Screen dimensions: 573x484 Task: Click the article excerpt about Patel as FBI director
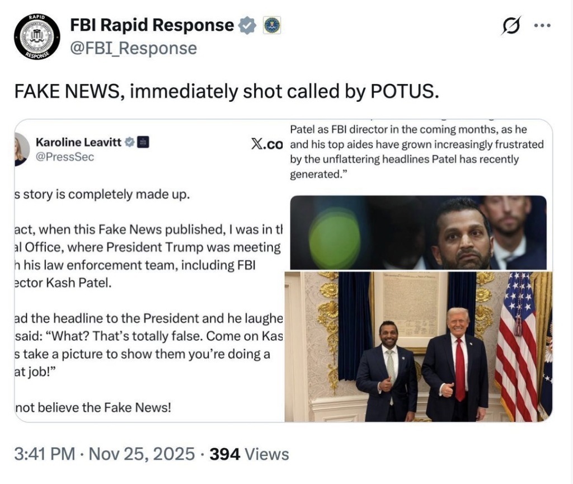(416, 152)
